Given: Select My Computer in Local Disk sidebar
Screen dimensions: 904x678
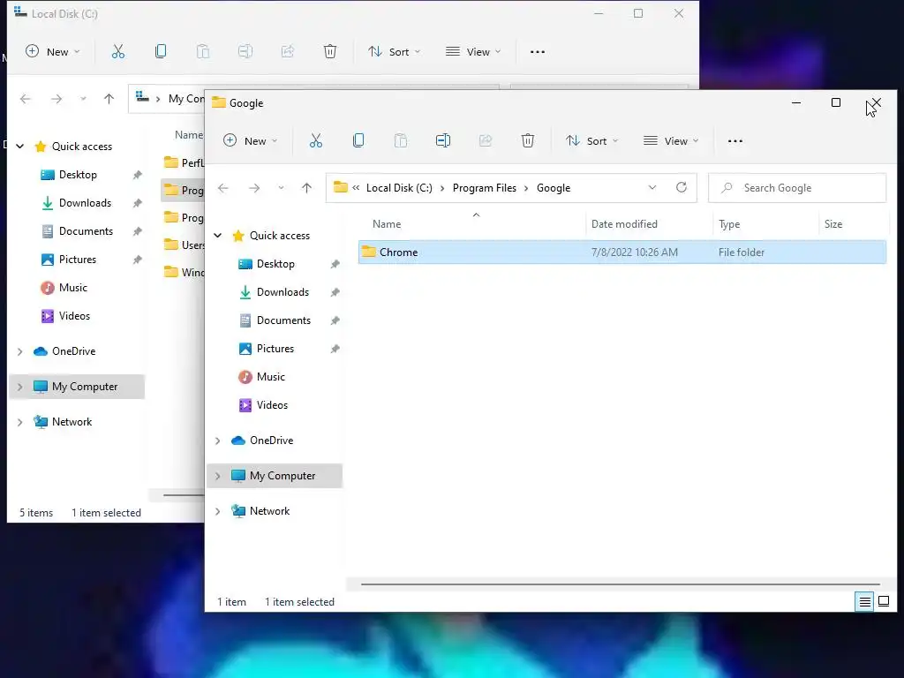Looking at the screenshot, I should tap(77, 387).
